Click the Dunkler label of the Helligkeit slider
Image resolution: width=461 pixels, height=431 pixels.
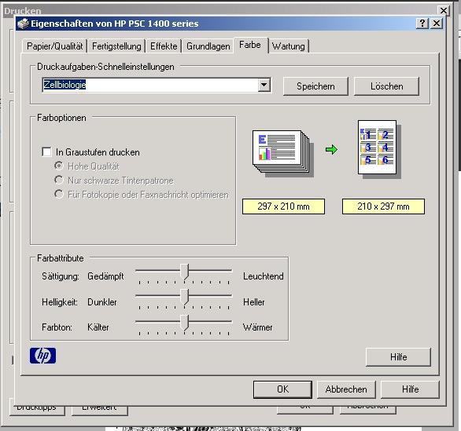coord(102,302)
